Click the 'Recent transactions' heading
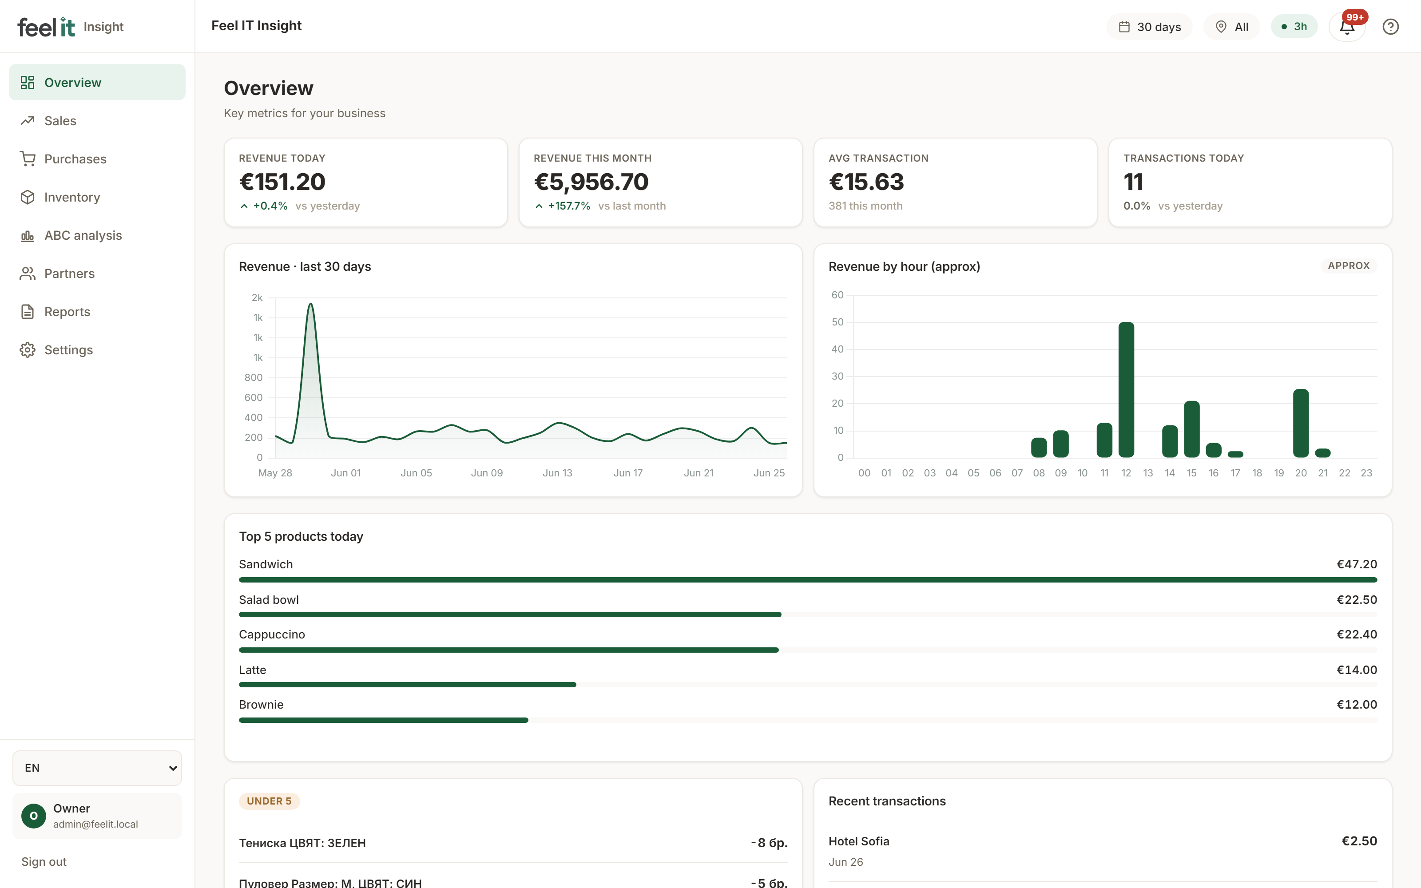 (x=887, y=801)
